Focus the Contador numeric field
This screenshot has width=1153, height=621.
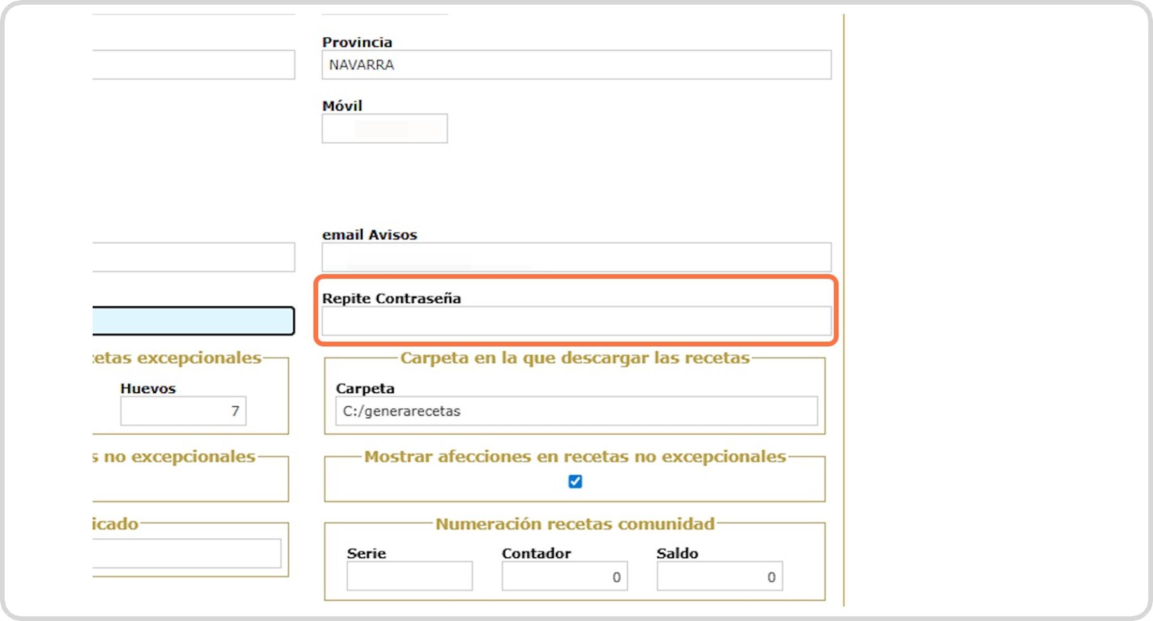coord(564,576)
